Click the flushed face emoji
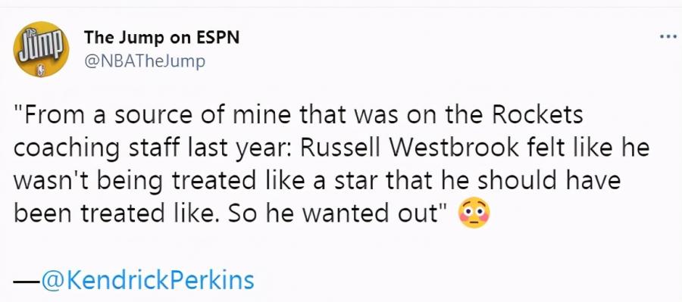The image size is (682, 302). coord(474,214)
